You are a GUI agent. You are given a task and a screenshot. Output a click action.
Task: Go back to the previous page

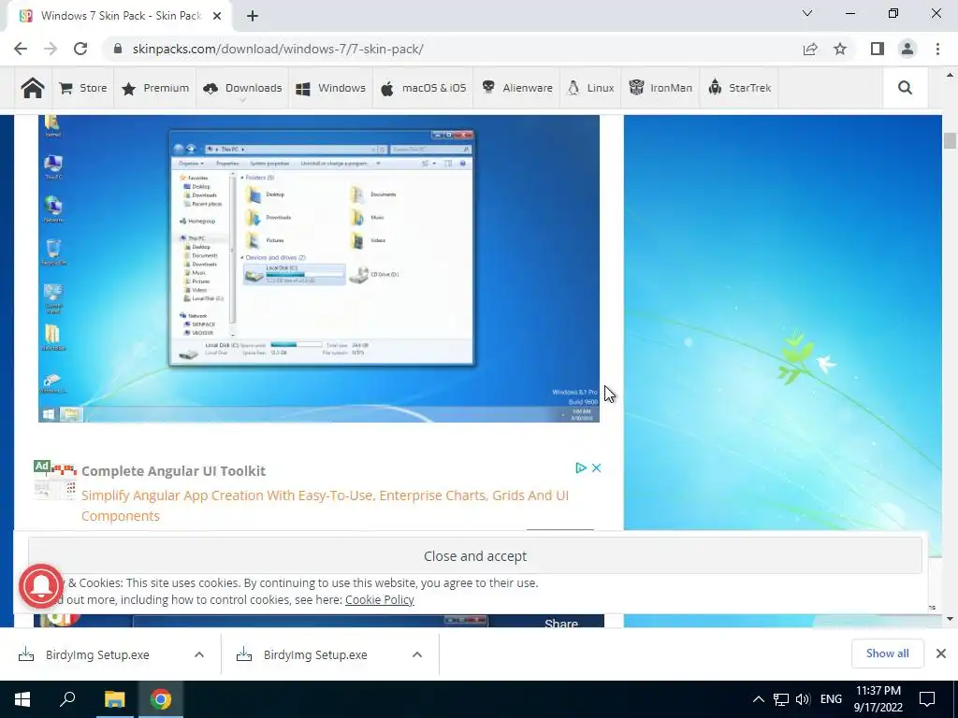(21, 49)
